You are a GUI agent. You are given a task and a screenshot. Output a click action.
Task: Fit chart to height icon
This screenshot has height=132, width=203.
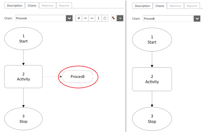pos(98,18)
